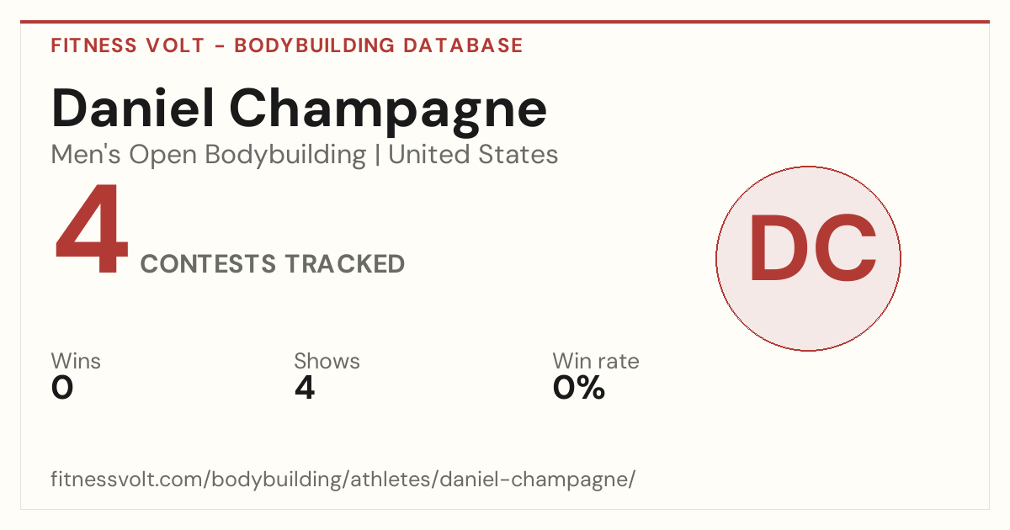
Task: Click the 0% win rate value
Action: [x=579, y=388]
